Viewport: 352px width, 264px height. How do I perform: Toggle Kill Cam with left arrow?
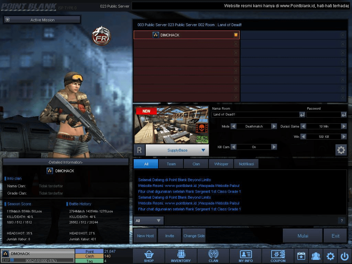(x=233, y=147)
